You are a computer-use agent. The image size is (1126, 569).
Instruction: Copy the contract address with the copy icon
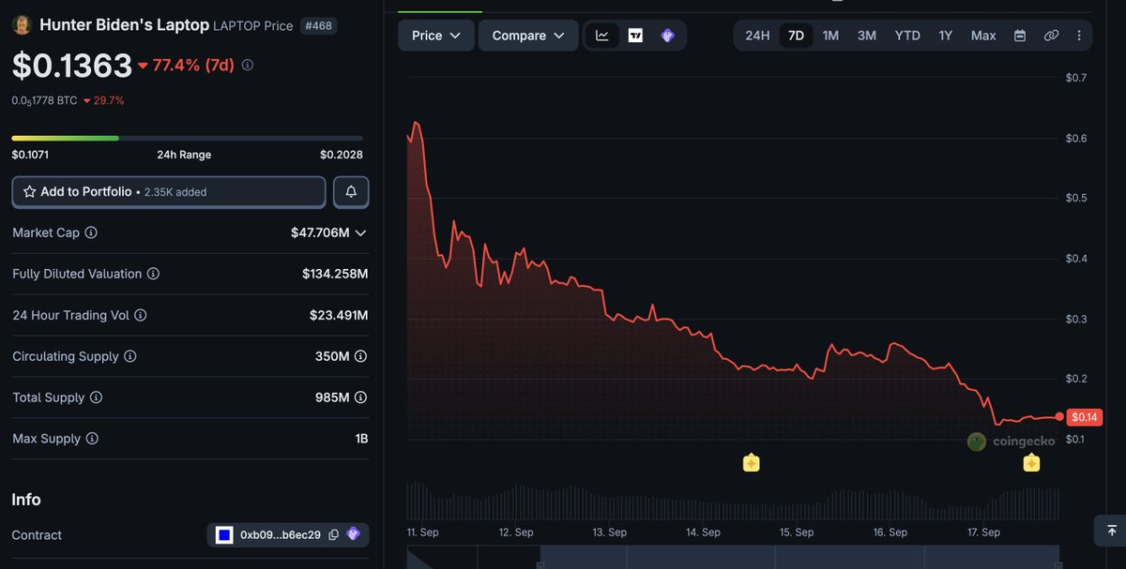click(334, 535)
